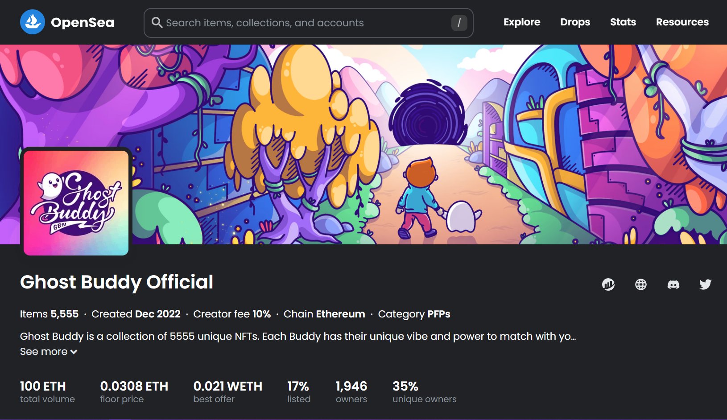Click the Chain Ethereum text
This screenshot has height=420, width=727.
pos(324,314)
